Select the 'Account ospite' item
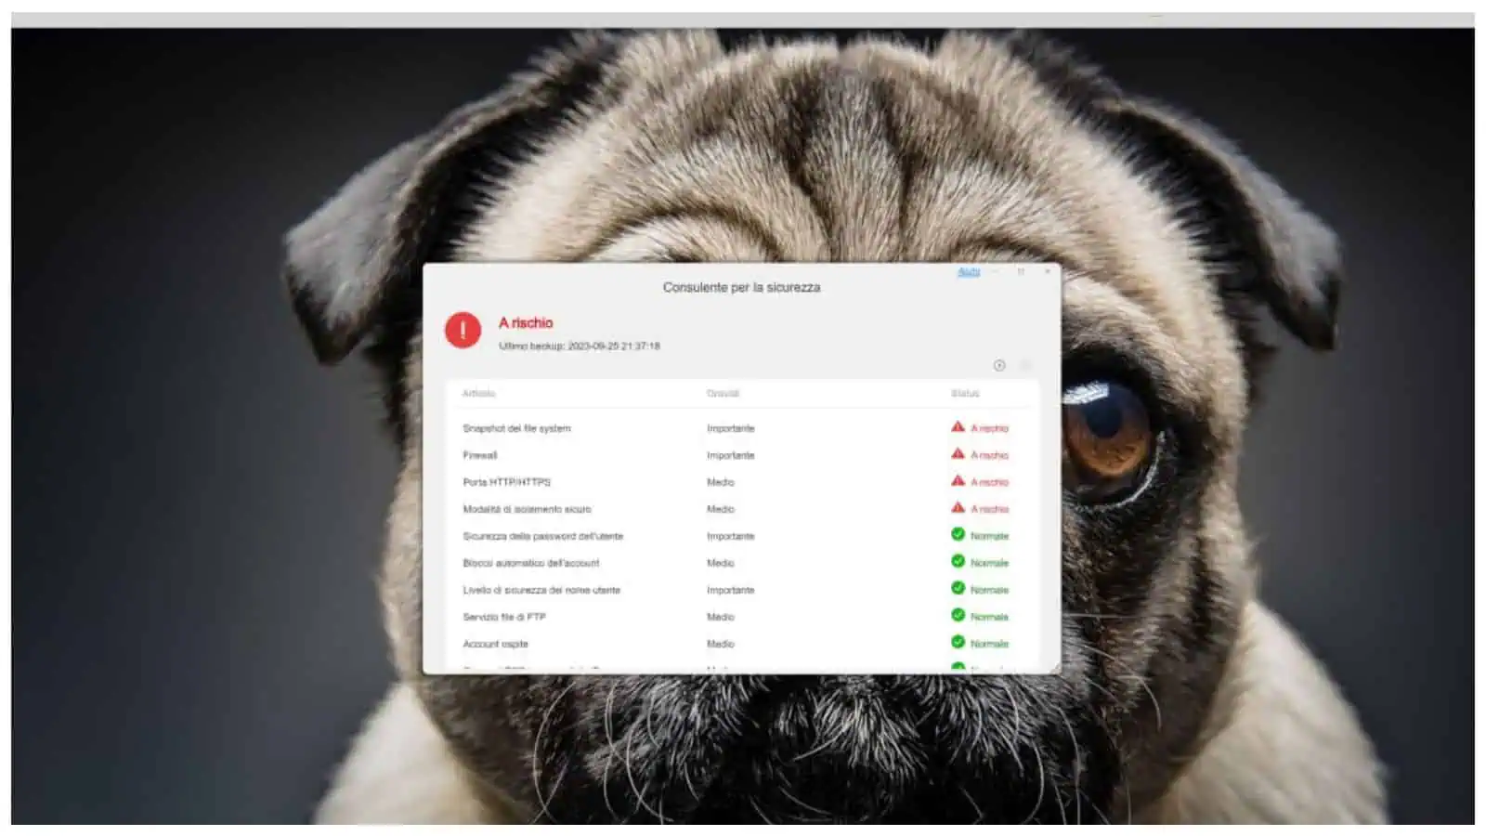Image resolution: width=1486 pixels, height=836 pixels. 495,644
